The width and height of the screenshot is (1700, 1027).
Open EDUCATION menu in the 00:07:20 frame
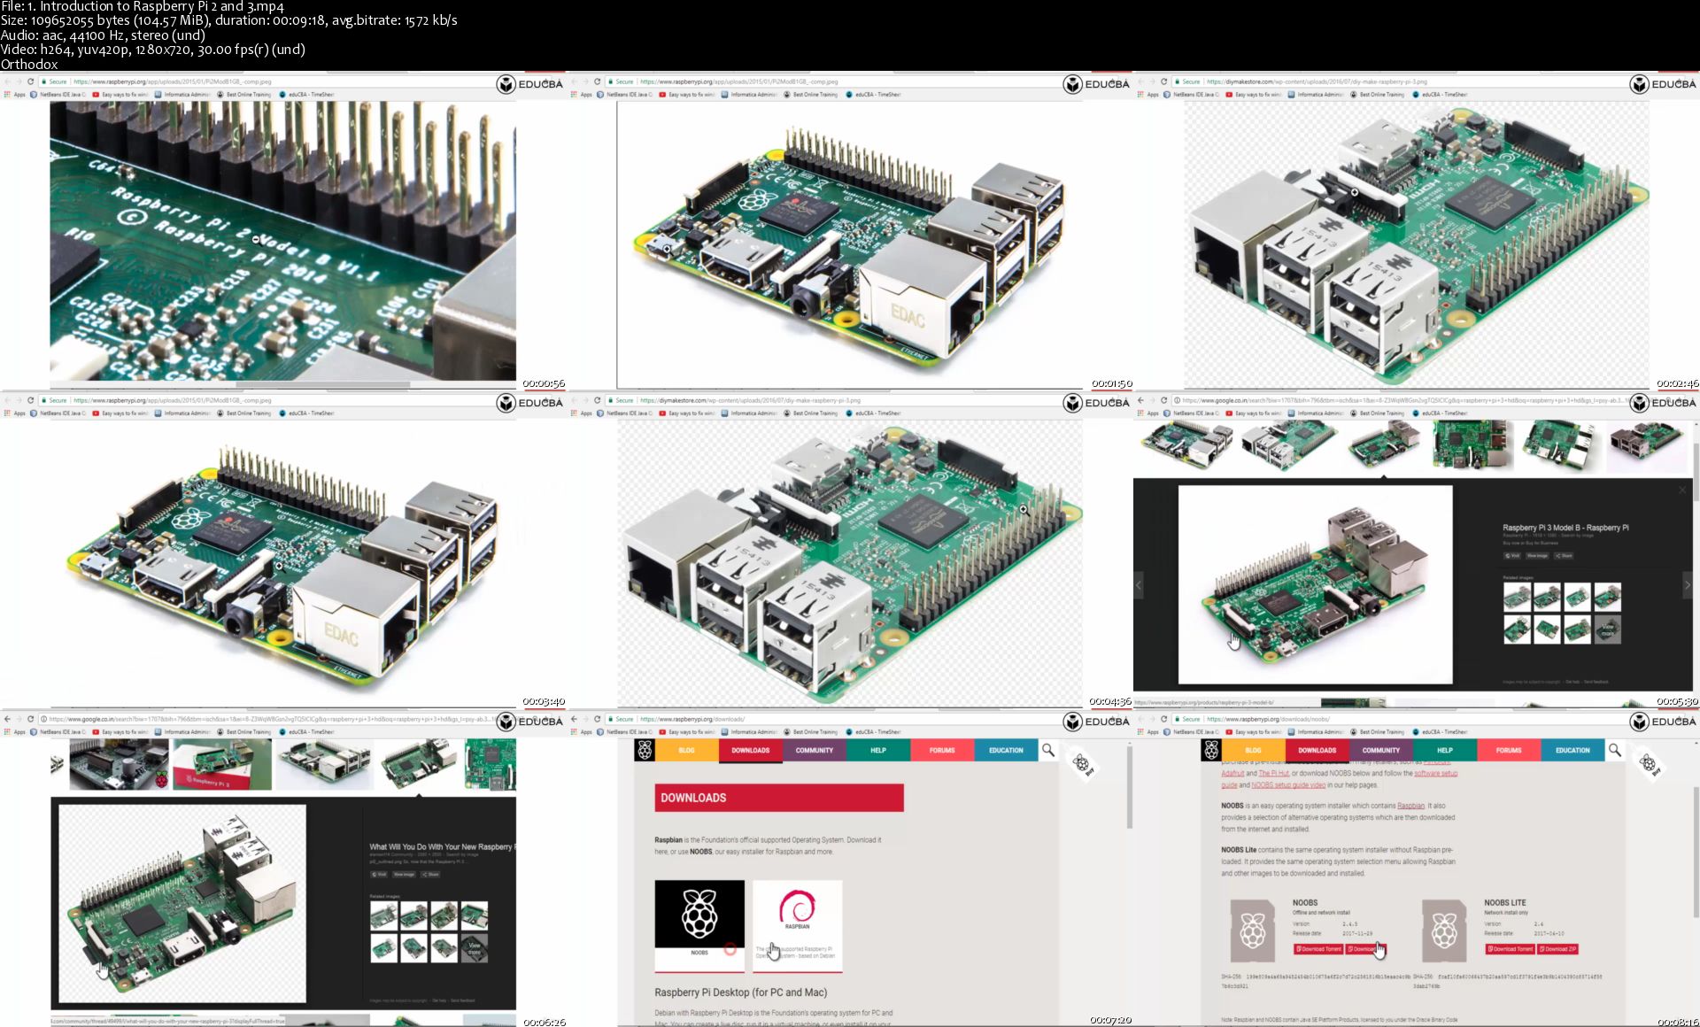pyautogui.click(x=1006, y=750)
